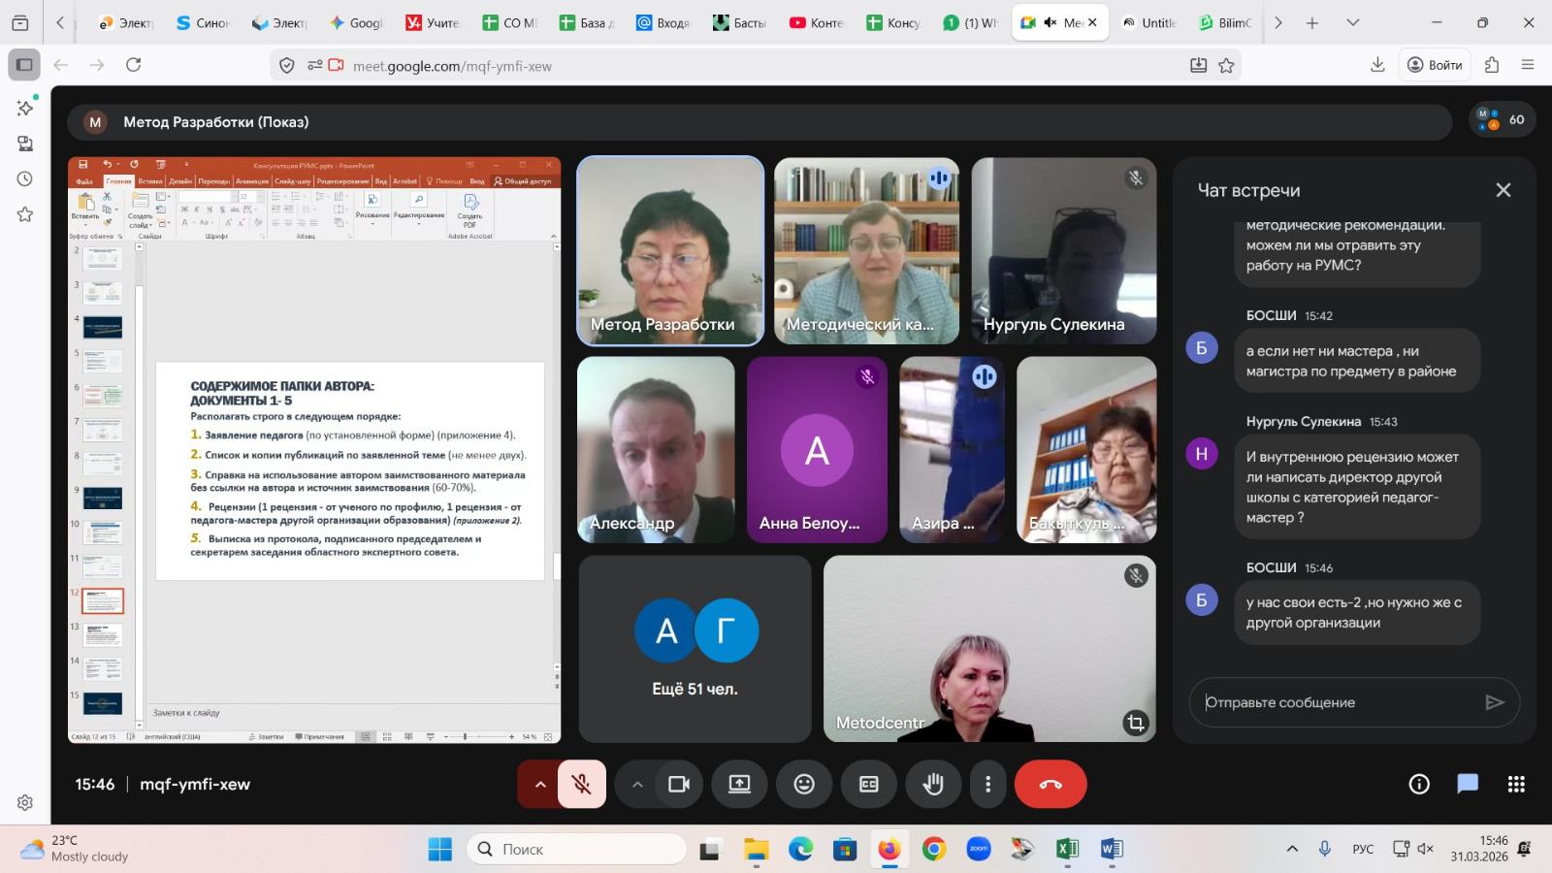Expand the audio settings arrow

pyautogui.click(x=540, y=784)
